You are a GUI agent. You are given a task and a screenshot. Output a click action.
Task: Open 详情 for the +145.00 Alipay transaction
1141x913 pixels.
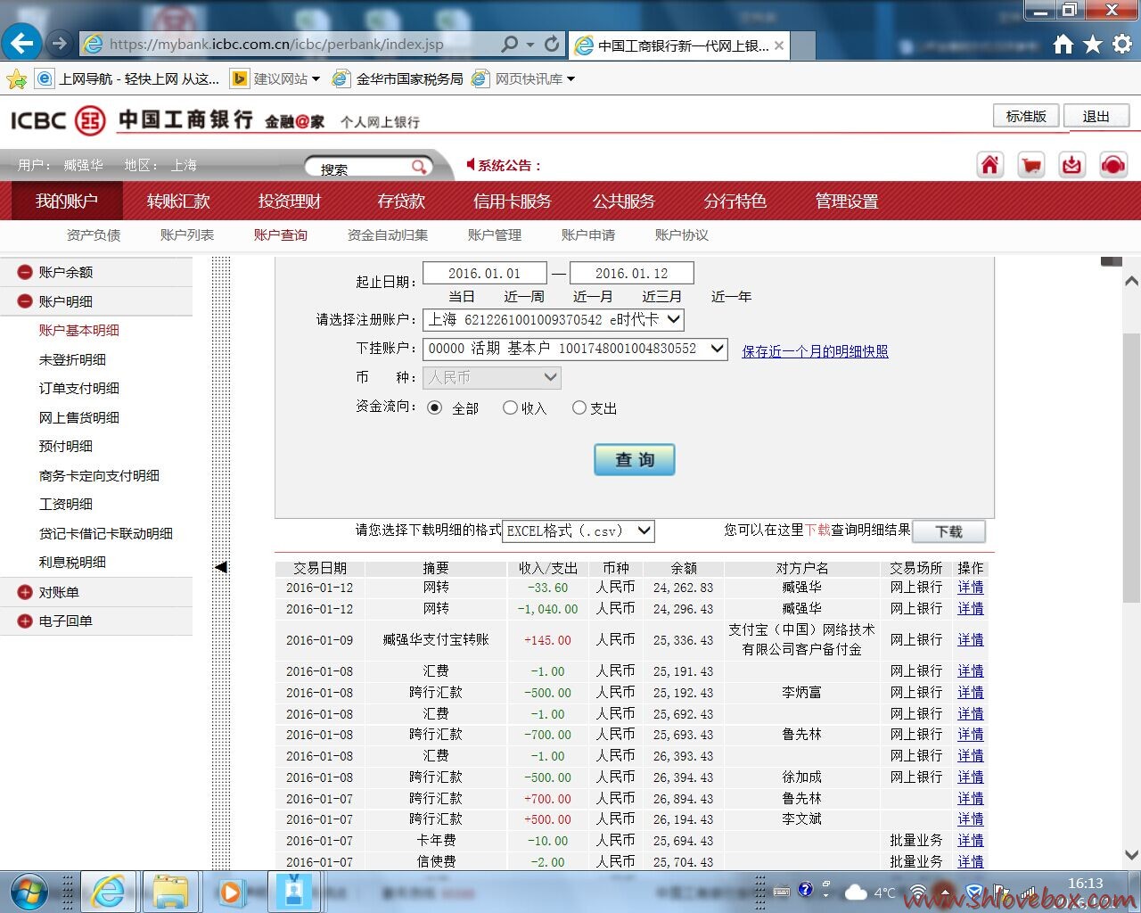point(971,640)
